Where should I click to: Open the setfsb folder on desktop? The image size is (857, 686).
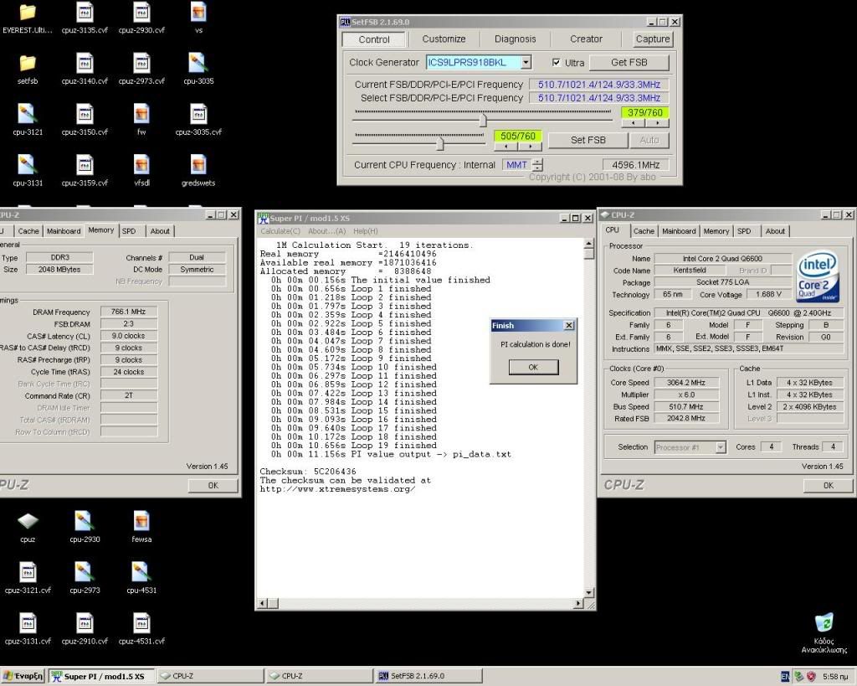(28, 63)
